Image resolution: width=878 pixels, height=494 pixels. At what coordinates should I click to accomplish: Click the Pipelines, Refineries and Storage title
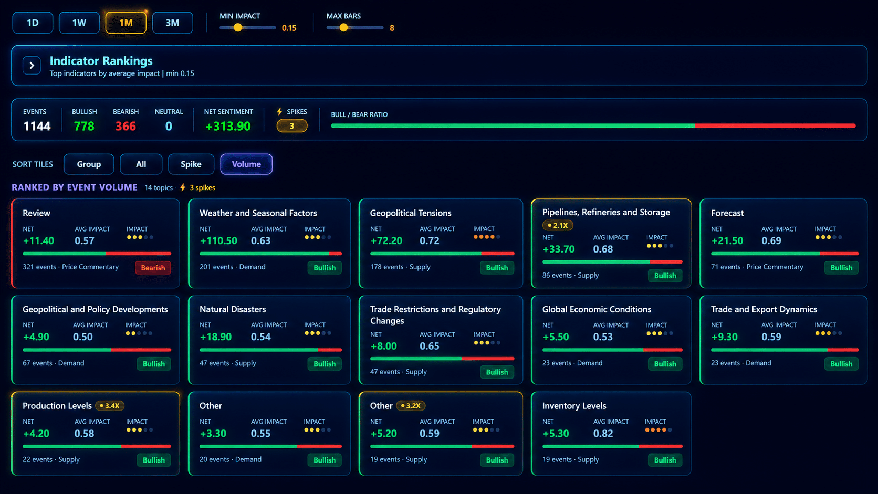point(606,212)
